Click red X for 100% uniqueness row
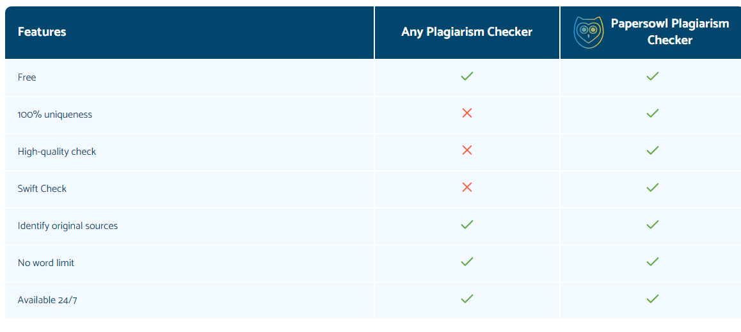The width and height of the screenshot is (741, 332). pos(467,113)
